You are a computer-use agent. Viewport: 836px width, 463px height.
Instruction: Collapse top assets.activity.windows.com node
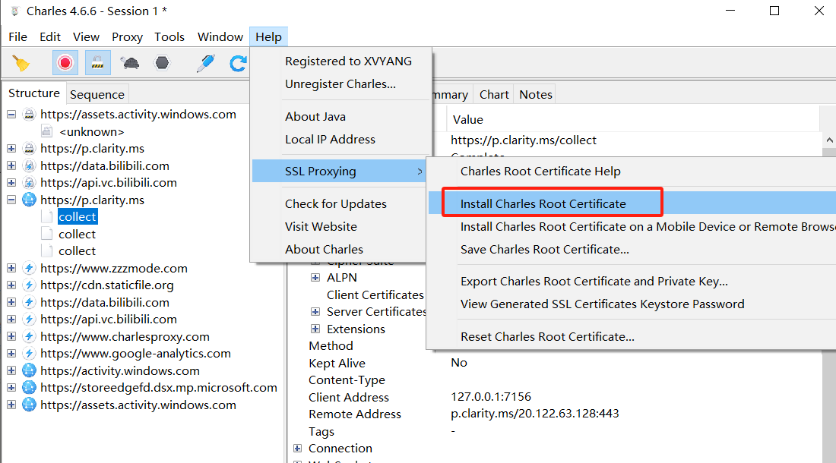click(x=11, y=115)
